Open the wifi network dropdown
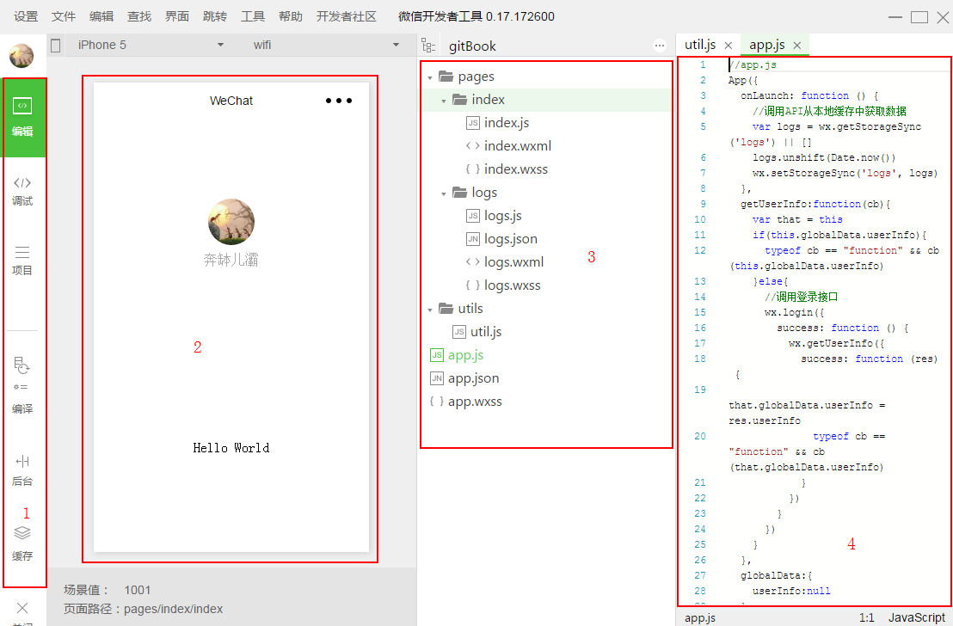 326,45
